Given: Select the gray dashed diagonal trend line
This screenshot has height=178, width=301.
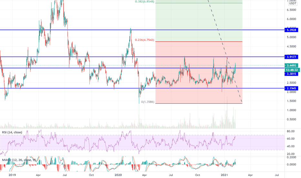Looking at the screenshot, I should click(225, 51).
